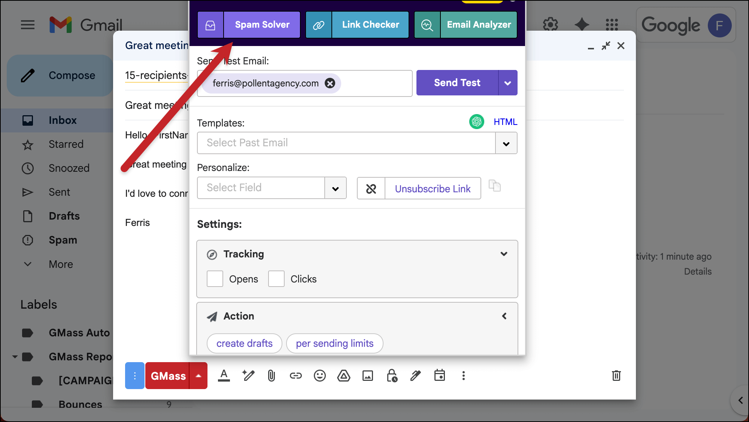Open the Spam Solver tab
749x422 pixels.
click(262, 25)
